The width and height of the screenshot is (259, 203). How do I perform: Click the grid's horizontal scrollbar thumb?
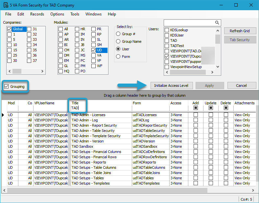coord(107,190)
